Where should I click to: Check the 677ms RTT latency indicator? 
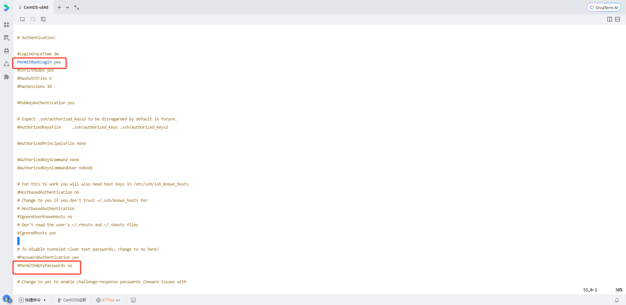108,300
